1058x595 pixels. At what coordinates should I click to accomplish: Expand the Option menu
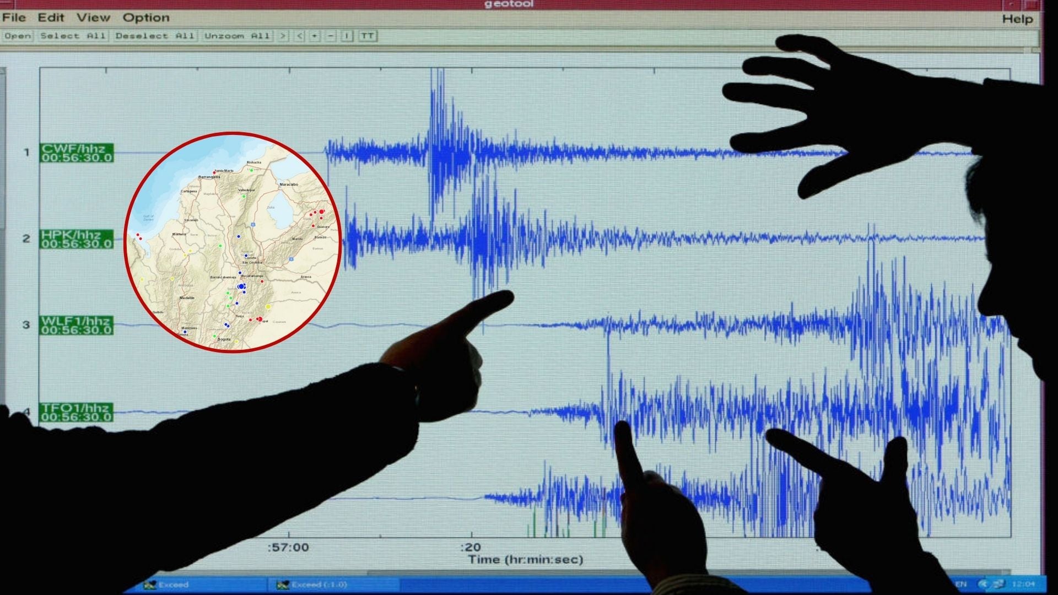click(146, 18)
